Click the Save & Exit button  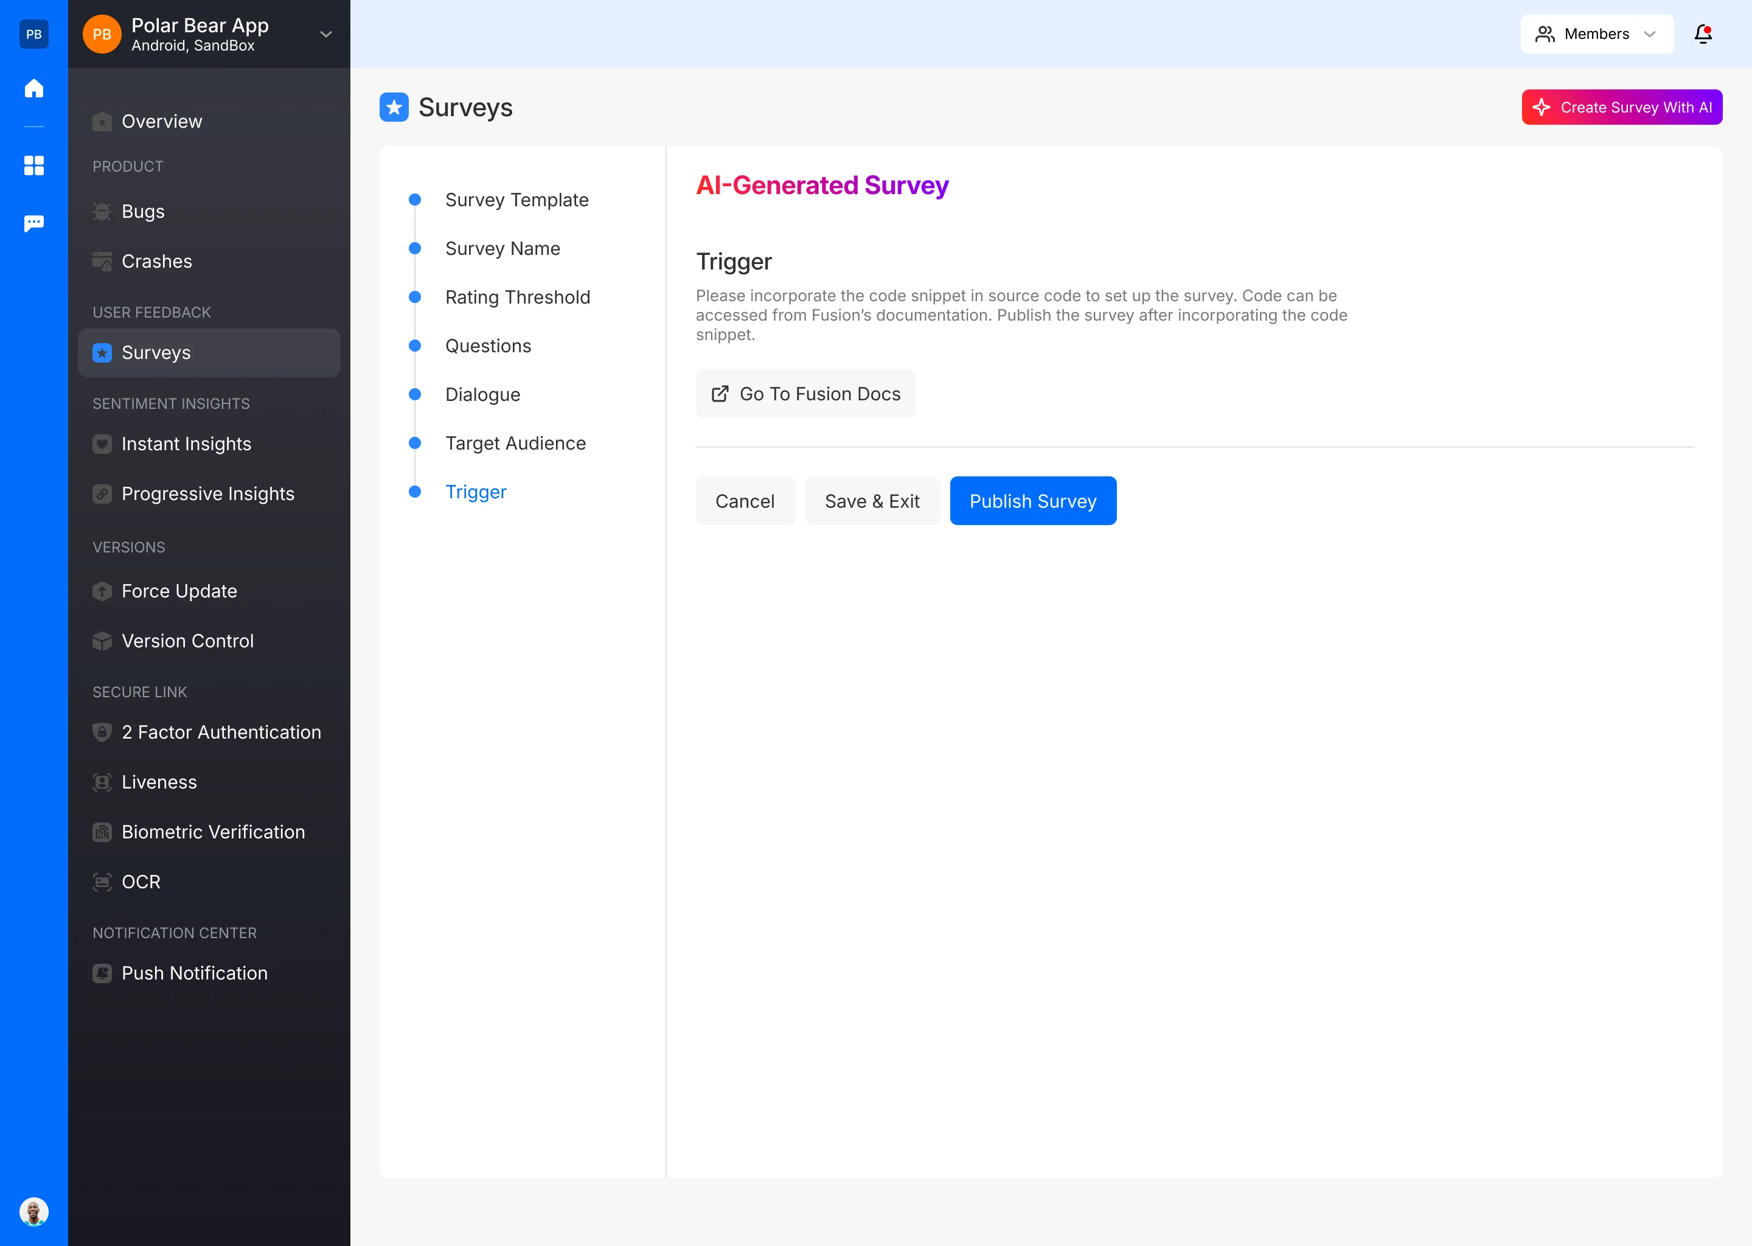tap(871, 501)
